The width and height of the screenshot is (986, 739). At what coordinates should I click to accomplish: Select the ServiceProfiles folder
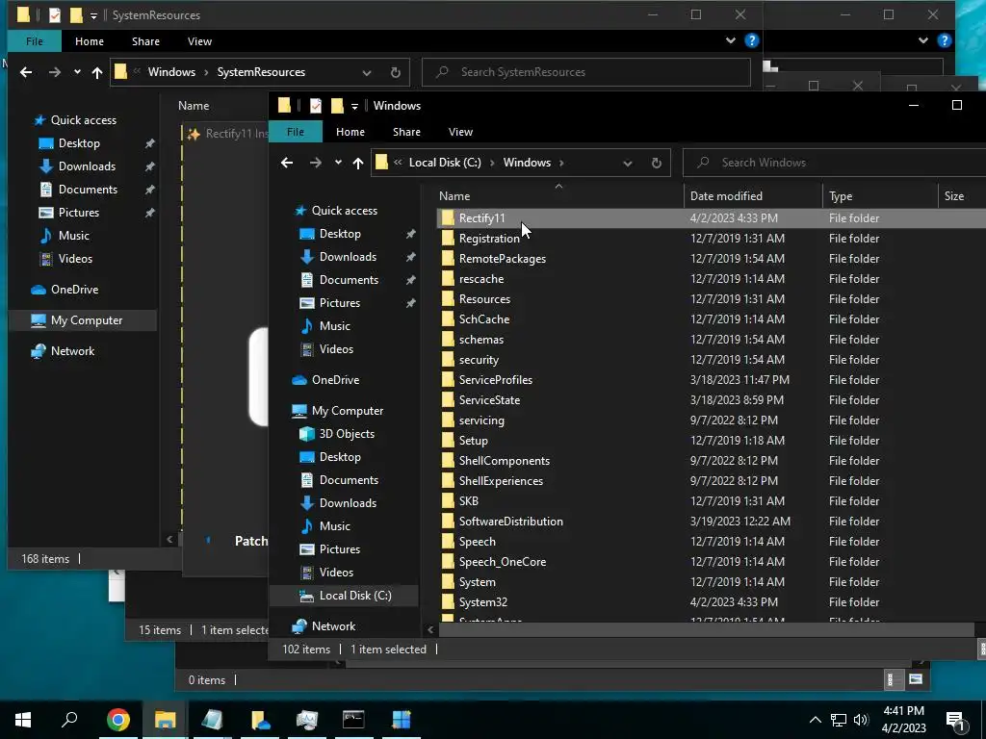(x=496, y=379)
